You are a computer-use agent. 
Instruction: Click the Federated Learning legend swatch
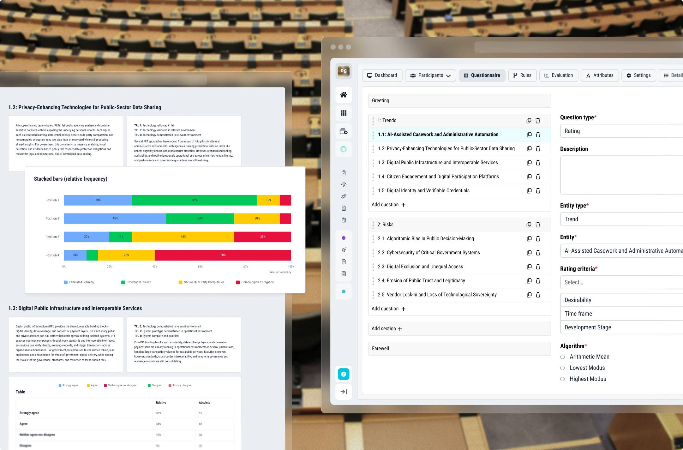(66, 282)
